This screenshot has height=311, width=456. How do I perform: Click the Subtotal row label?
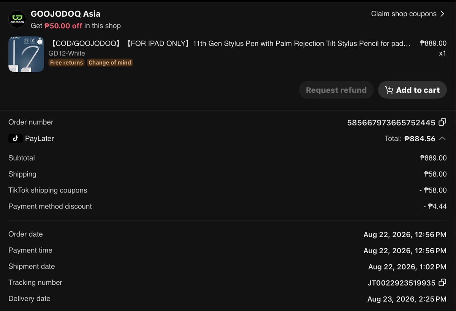(22, 158)
